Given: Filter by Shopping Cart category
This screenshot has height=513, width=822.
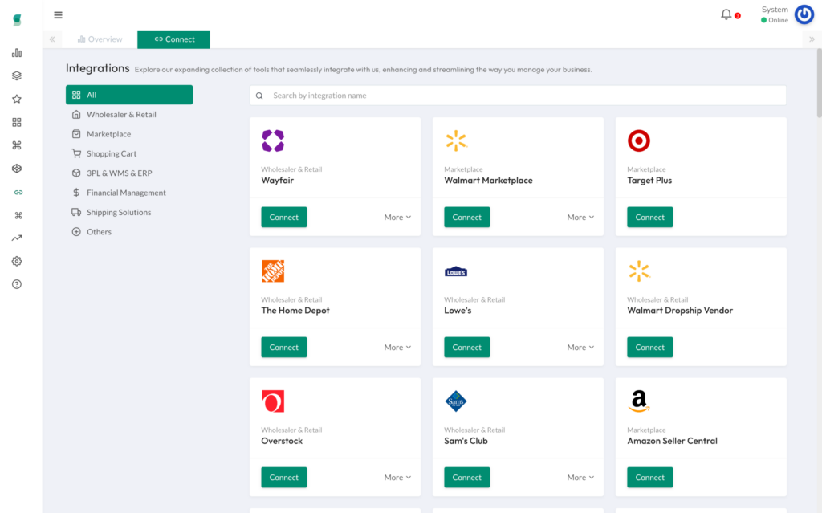Looking at the screenshot, I should tap(129, 153).
